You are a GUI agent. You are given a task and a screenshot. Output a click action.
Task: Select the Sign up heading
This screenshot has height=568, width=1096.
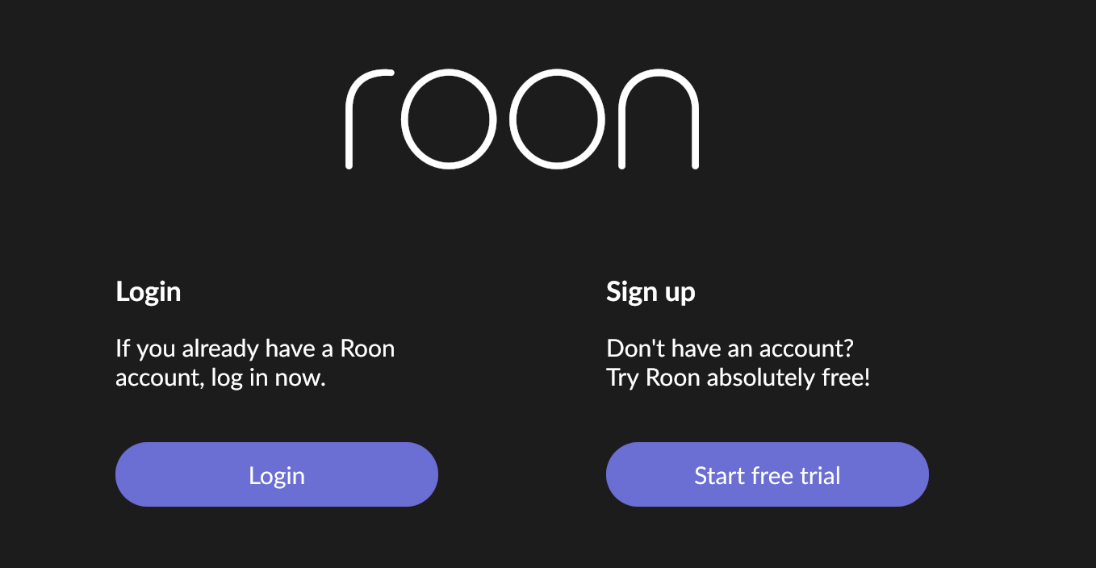coord(650,291)
